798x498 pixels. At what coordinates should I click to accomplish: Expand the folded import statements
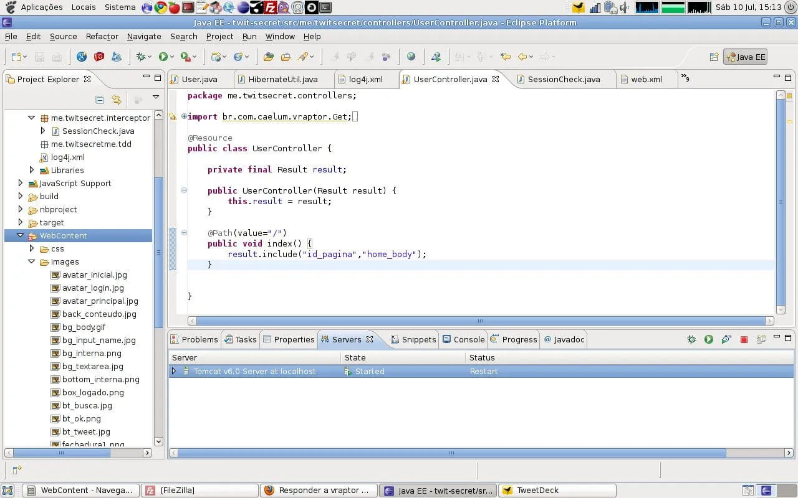(x=184, y=116)
